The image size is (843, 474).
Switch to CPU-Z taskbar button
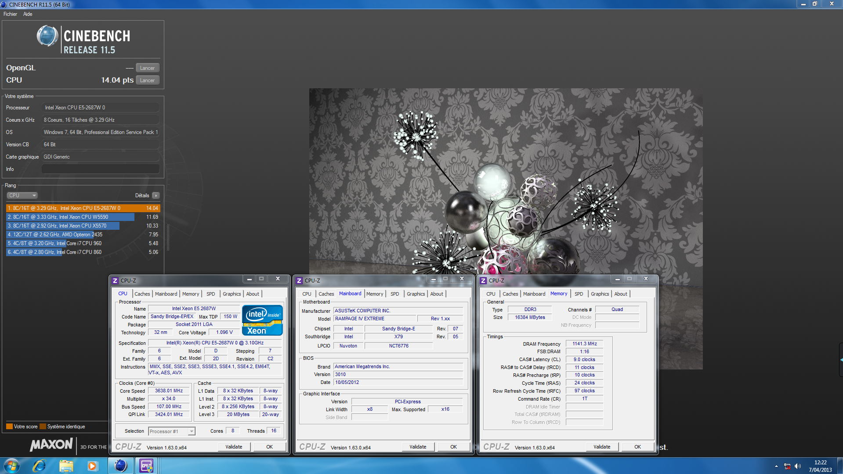point(146,466)
